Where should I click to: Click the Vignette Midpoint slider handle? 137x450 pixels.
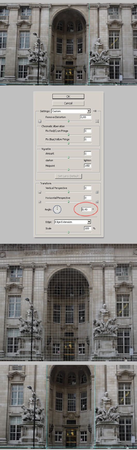point(68,170)
